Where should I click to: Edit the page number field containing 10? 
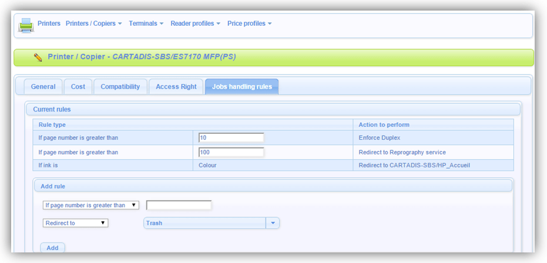coord(231,137)
